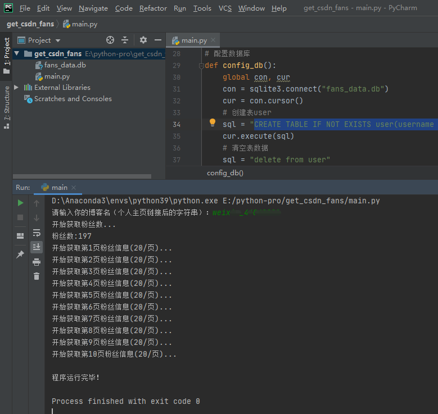Click config_db() breadcrumb below editor
This screenshot has width=438, height=414.
pyautogui.click(x=225, y=173)
